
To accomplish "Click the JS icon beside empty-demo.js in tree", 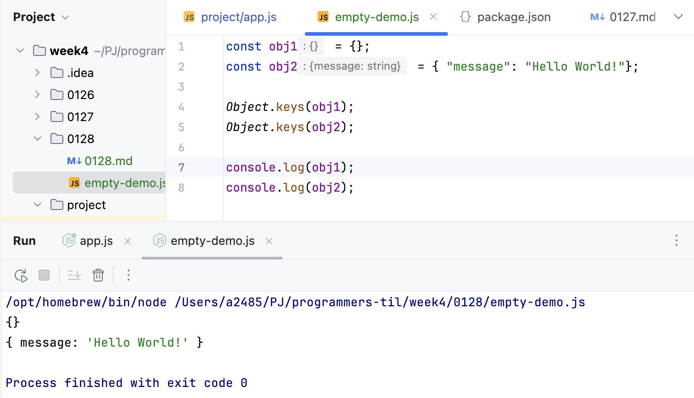I will (x=74, y=183).
